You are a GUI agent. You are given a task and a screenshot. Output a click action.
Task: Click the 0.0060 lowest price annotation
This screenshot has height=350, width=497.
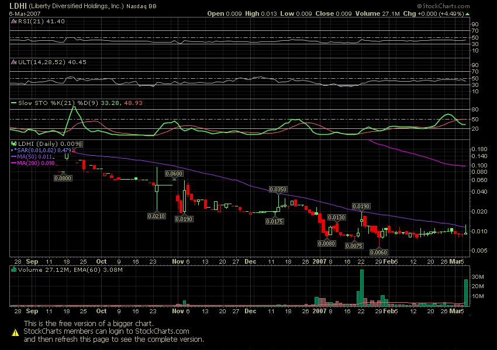coord(379,253)
